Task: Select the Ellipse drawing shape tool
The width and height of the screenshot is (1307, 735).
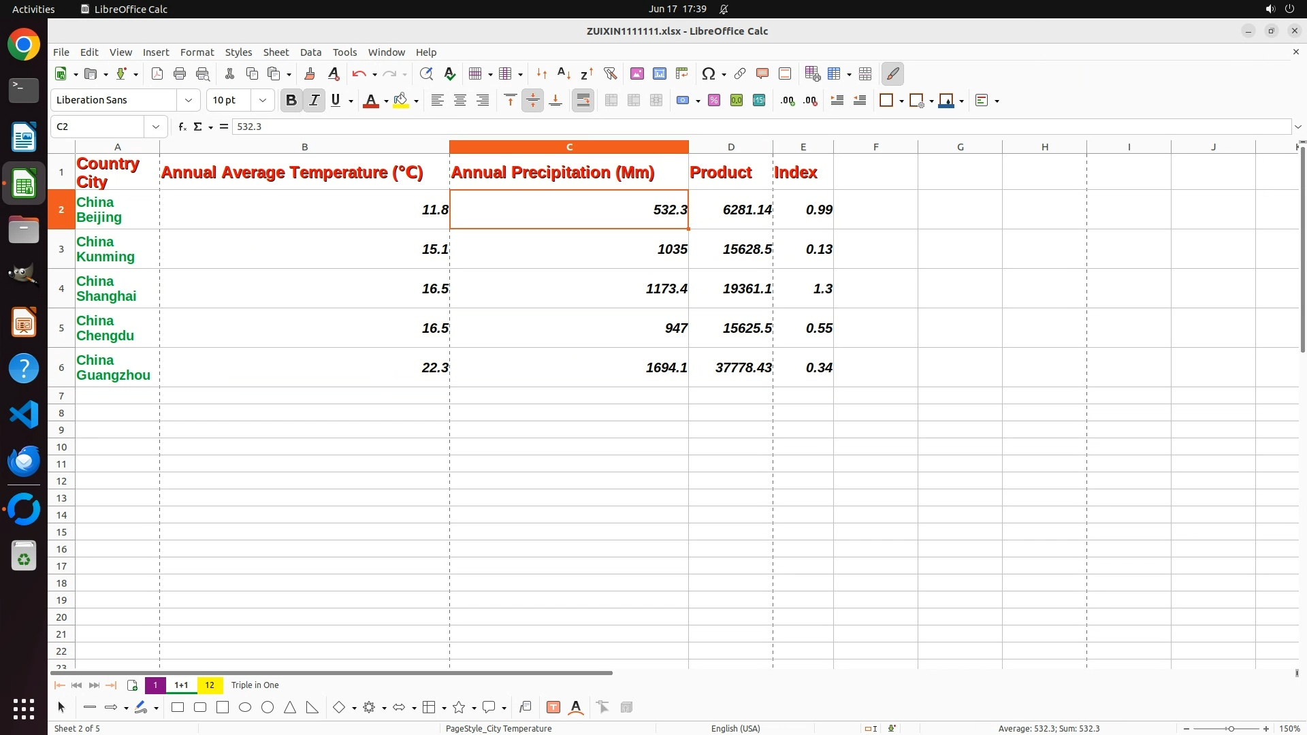Action: point(245,708)
